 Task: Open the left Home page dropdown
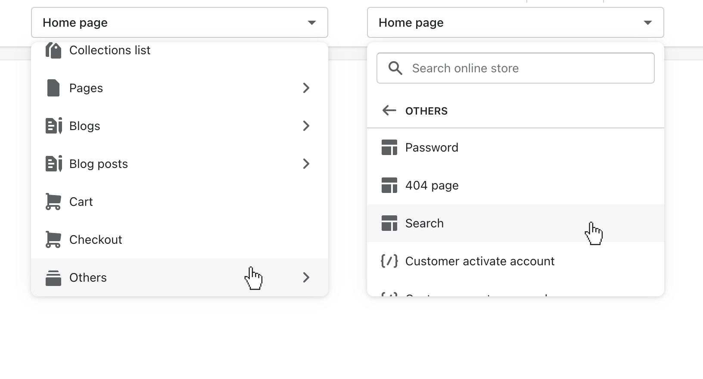click(179, 22)
